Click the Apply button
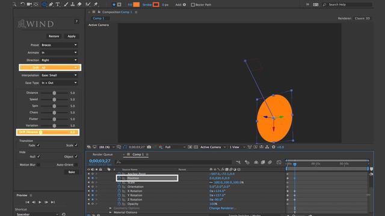385x216 pixels. pos(72,36)
